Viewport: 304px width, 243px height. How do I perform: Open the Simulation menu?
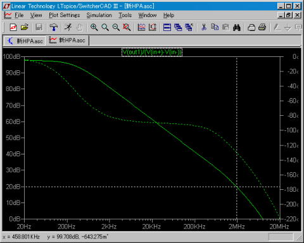coord(99,15)
